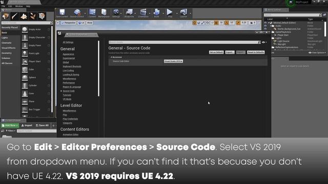This screenshot has width=328, height=184.
Task: Select the Lights category in Place panel
Action: coord(5,38)
